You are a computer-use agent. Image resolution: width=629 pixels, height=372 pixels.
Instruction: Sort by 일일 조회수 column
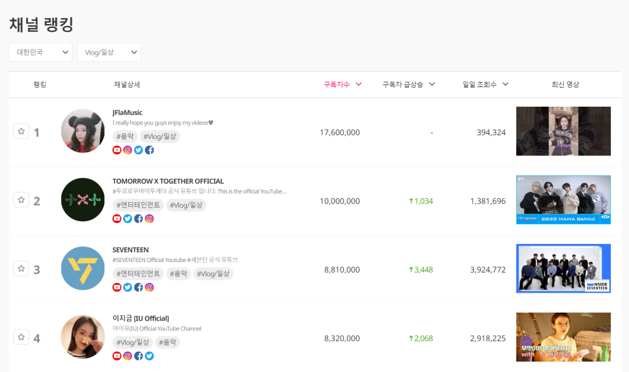point(485,85)
